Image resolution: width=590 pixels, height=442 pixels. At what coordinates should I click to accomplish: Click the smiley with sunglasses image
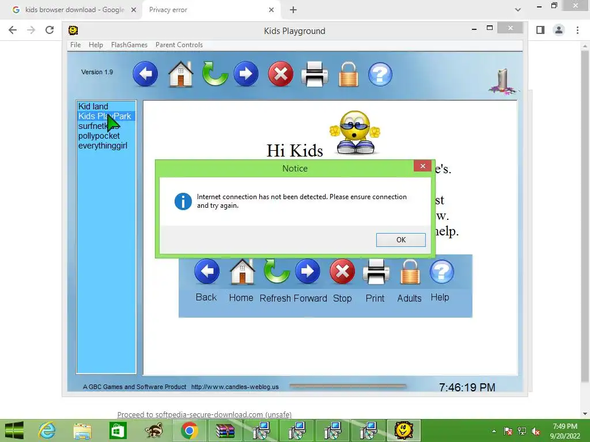click(x=355, y=132)
